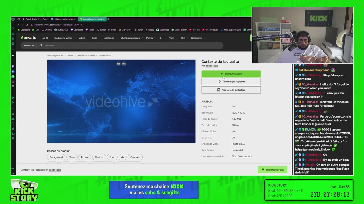Open Spotify from the browser sidebar
Screen dimensions: 364x204
point(13,97)
